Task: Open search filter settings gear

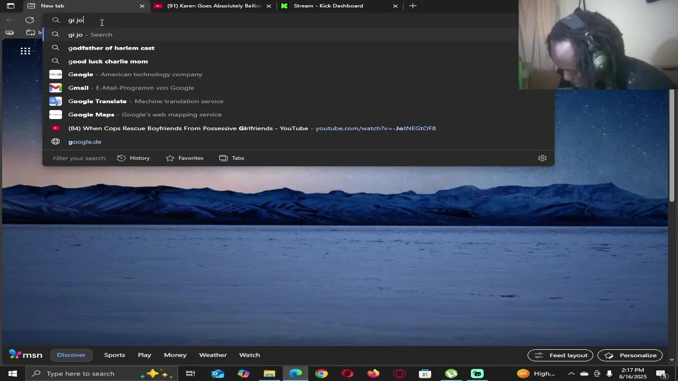Action: [x=542, y=158]
